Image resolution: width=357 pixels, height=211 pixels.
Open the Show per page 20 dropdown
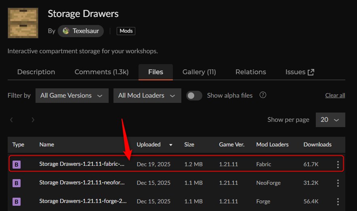[x=330, y=119]
